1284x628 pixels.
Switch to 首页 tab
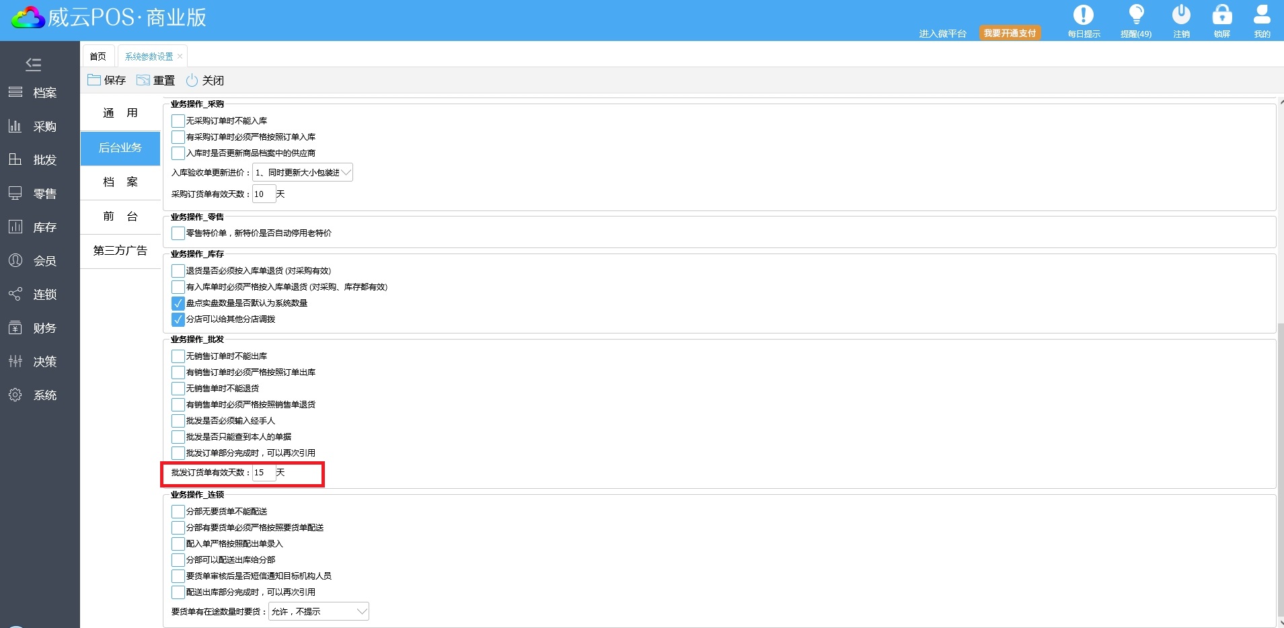[98, 56]
